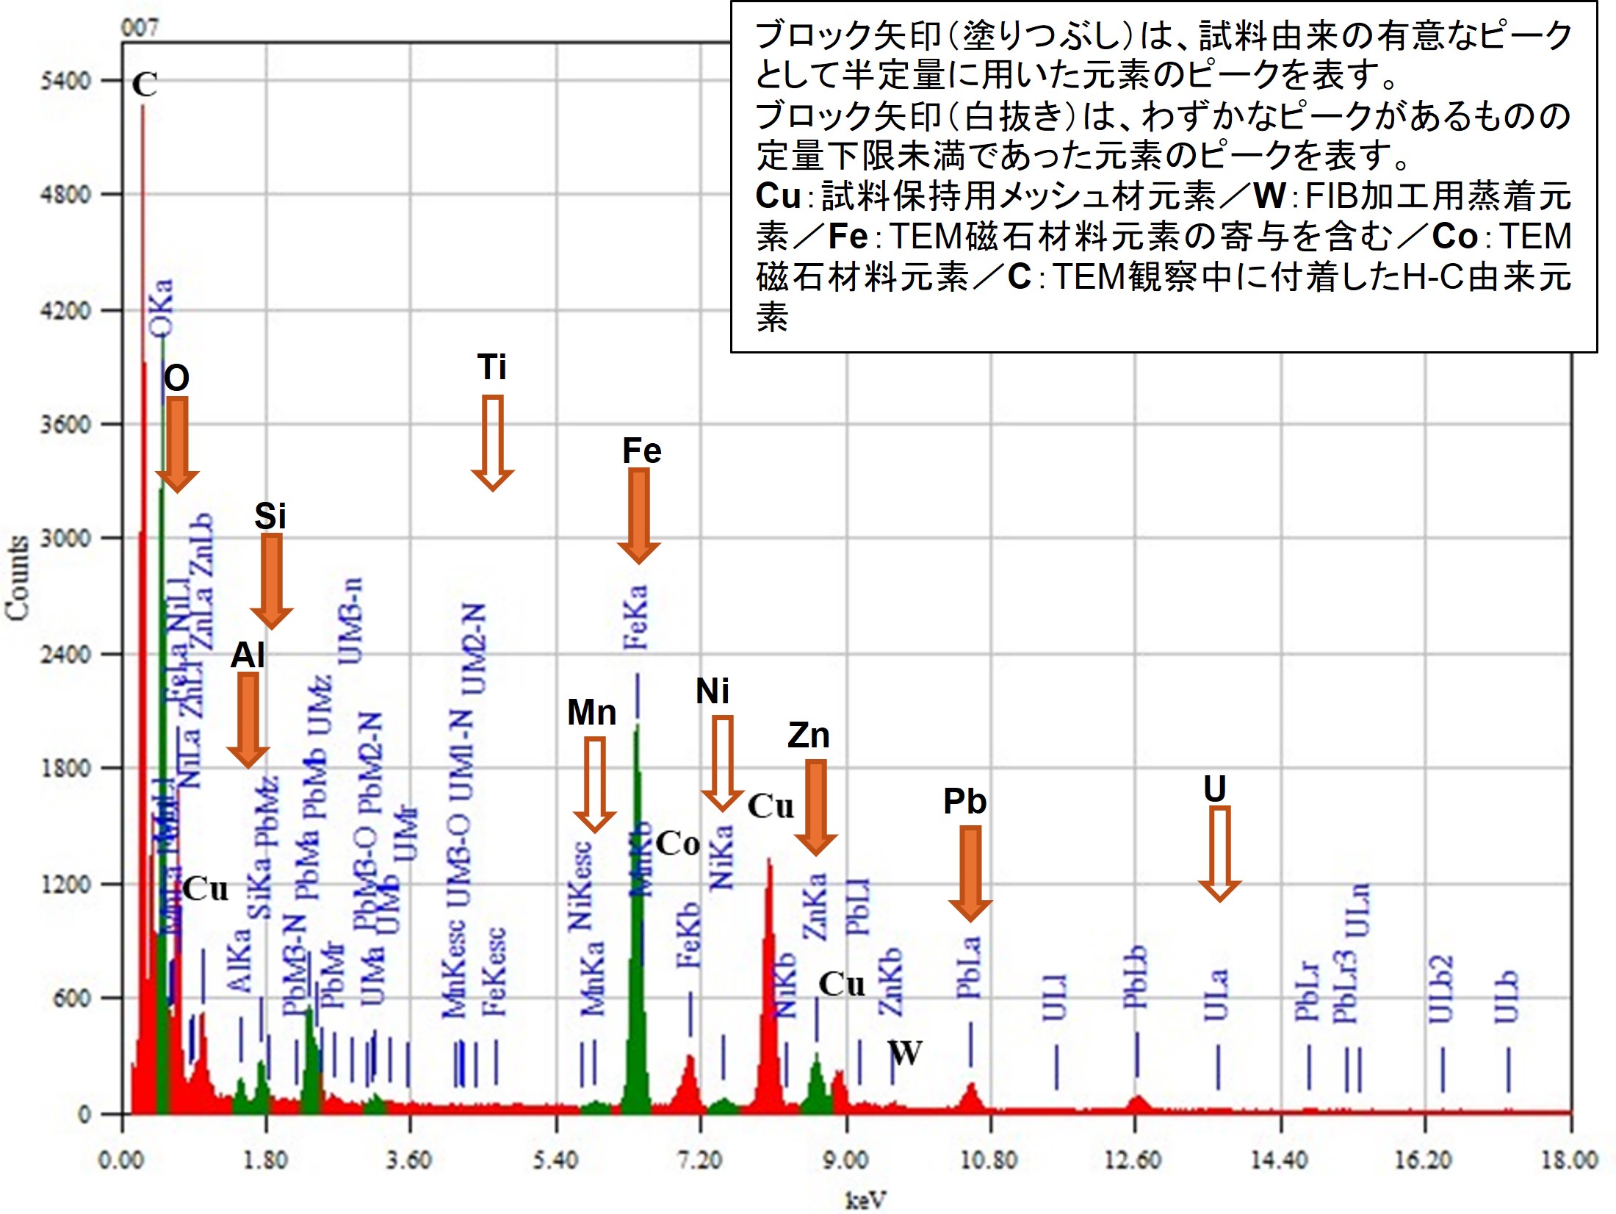Click the bold Ni element label

coord(713,692)
